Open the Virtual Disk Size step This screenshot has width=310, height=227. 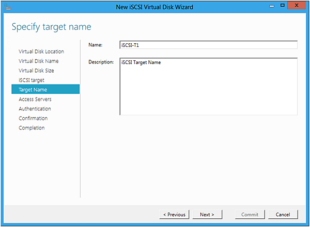(36, 71)
